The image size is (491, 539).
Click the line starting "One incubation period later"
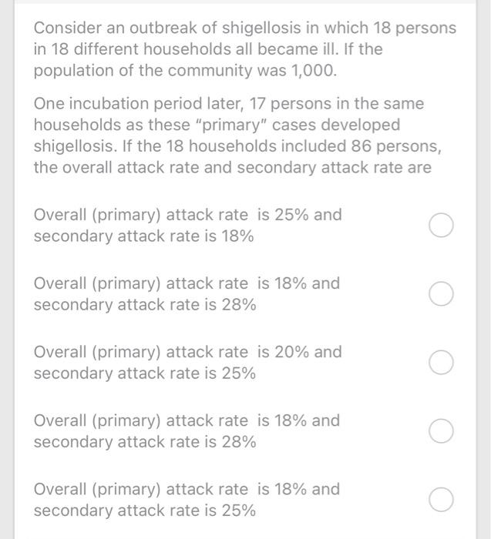pyautogui.click(x=229, y=104)
